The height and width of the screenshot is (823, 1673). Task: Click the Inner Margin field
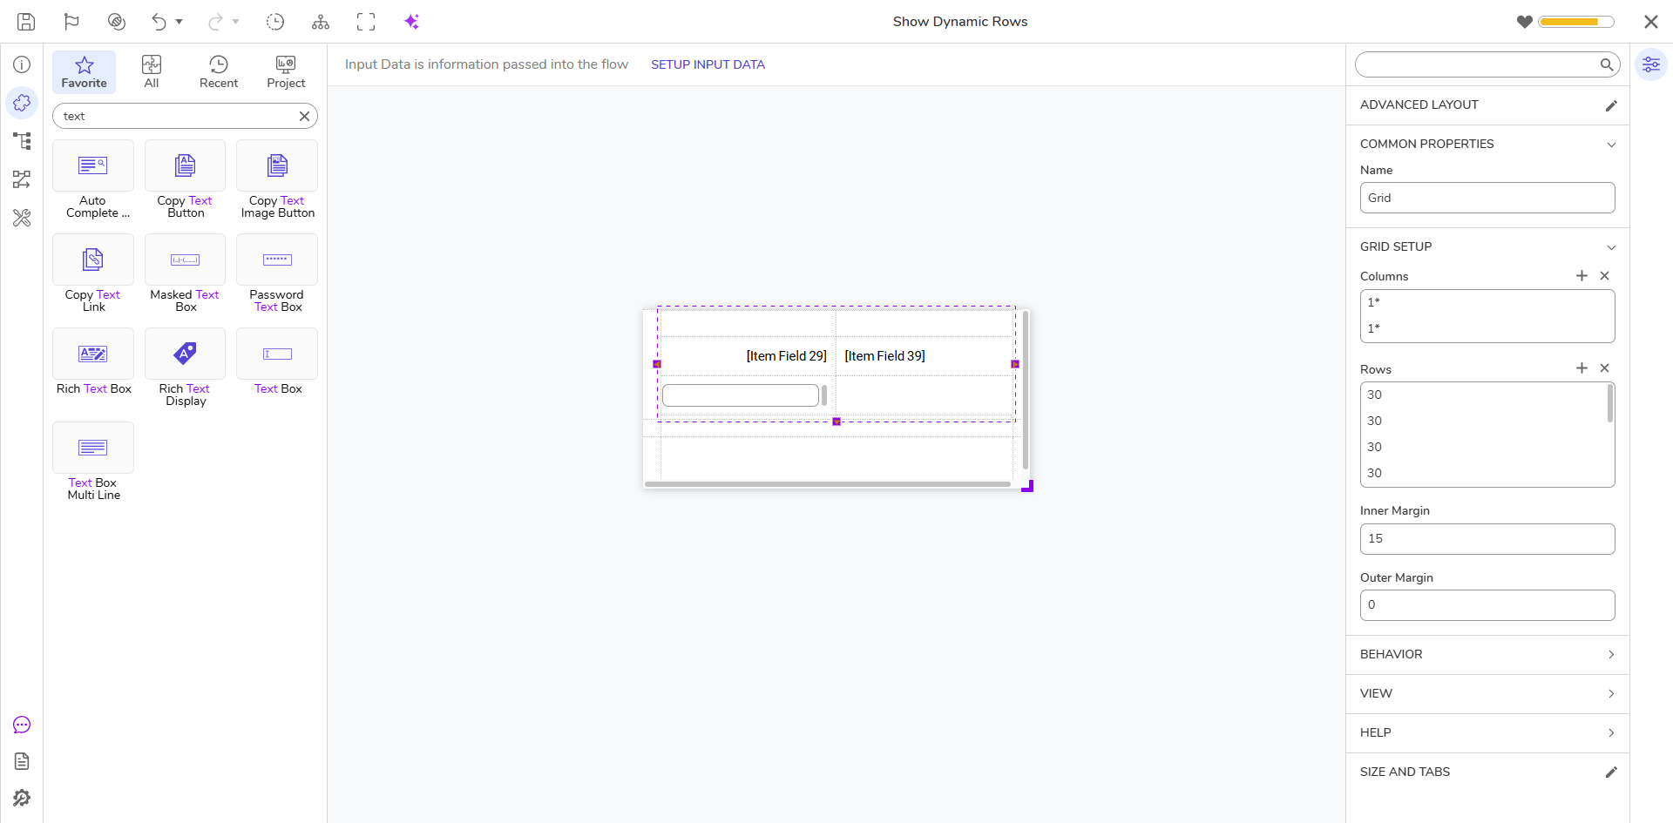point(1487,539)
